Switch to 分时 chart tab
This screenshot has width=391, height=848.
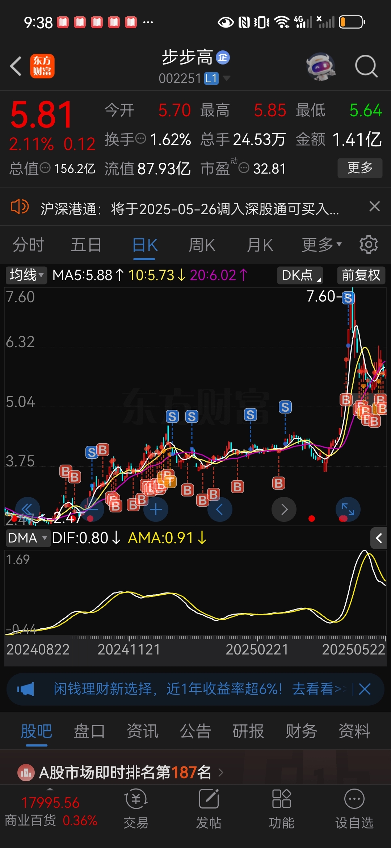point(29,245)
